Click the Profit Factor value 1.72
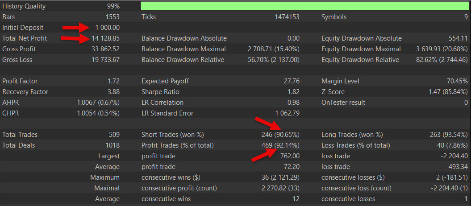The image size is (471, 206). click(114, 81)
